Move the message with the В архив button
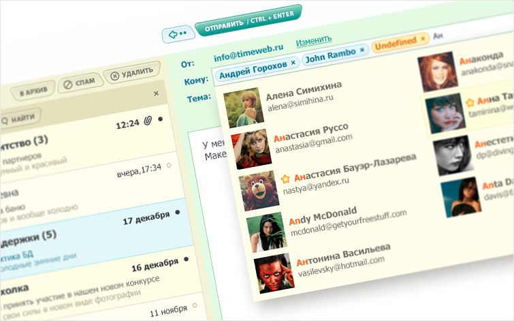Screen dimensions: 514x321 pyautogui.click(x=33, y=91)
